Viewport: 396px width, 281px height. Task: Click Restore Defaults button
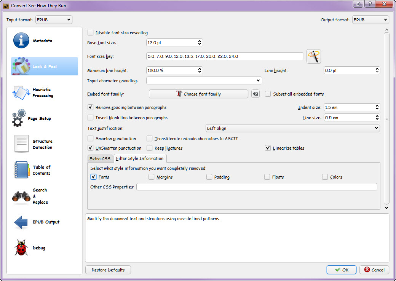click(x=108, y=270)
